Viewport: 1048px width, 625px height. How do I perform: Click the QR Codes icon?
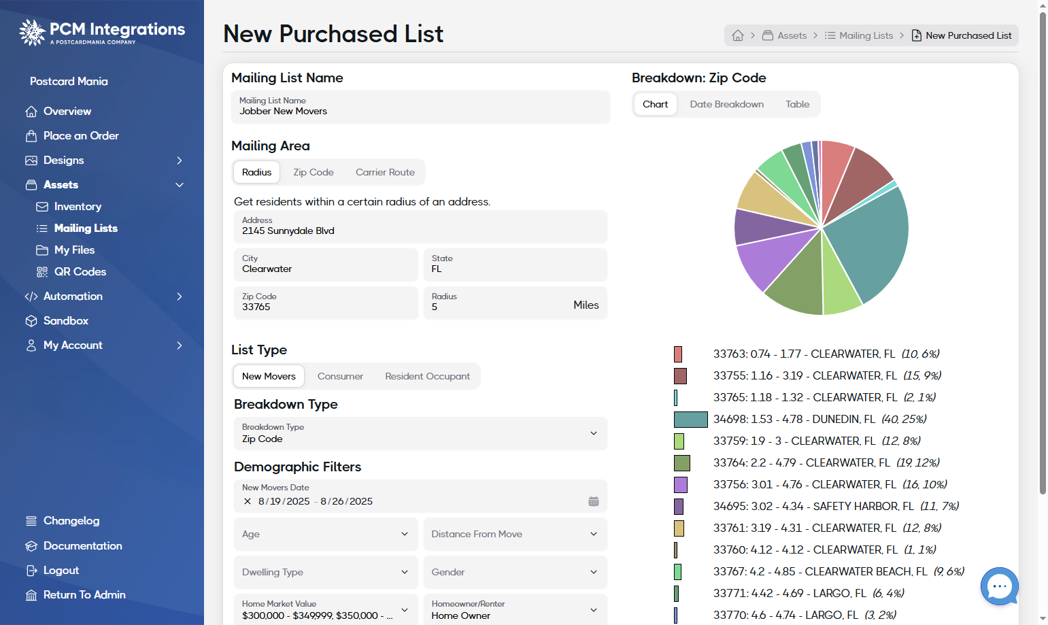pyautogui.click(x=42, y=272)
